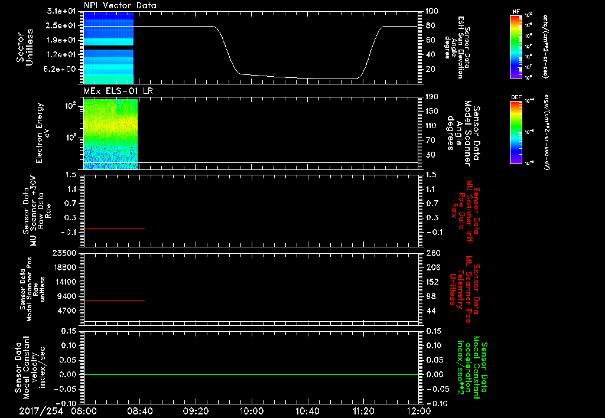Select the 'cnts/(cm**2-sr-sec)' units label
Screen dimensions: 605x418
tap(545, 47)
